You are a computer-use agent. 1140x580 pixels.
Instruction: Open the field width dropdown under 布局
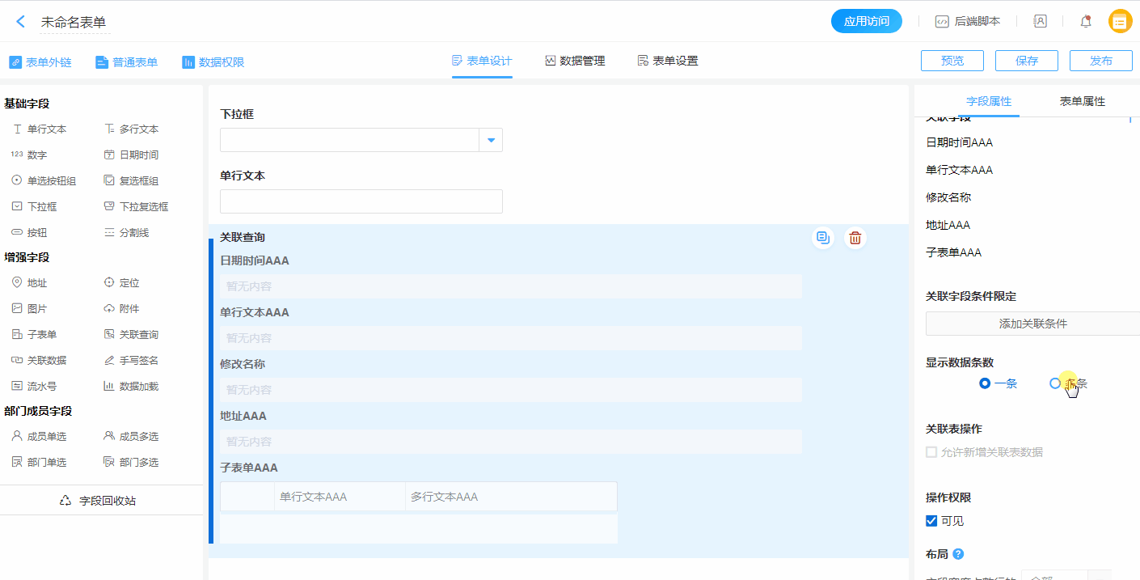click(1066, 575)
